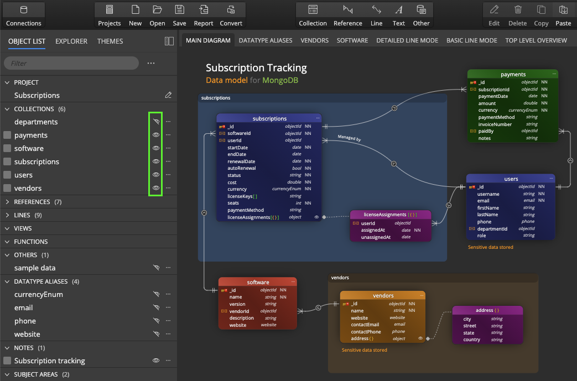Show the hidden departments collection
The image size is (577, 381).
156,122
